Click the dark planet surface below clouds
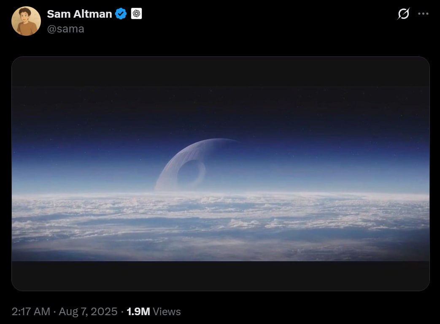The height and width of the screenshot is (324, 440). pos(221,250)
